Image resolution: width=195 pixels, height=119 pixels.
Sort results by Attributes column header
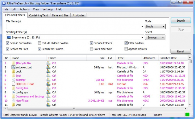click(150, 58)
